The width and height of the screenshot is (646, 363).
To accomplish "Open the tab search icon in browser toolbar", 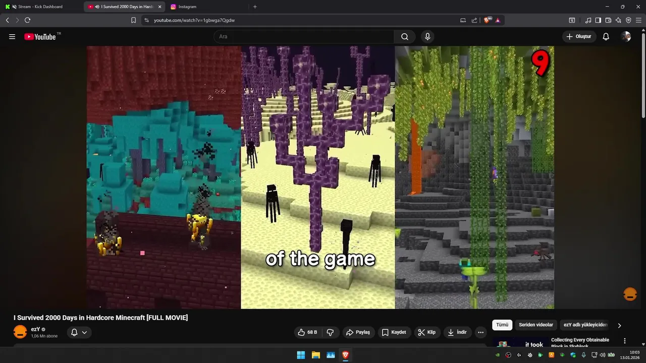I will click(572, 20).
